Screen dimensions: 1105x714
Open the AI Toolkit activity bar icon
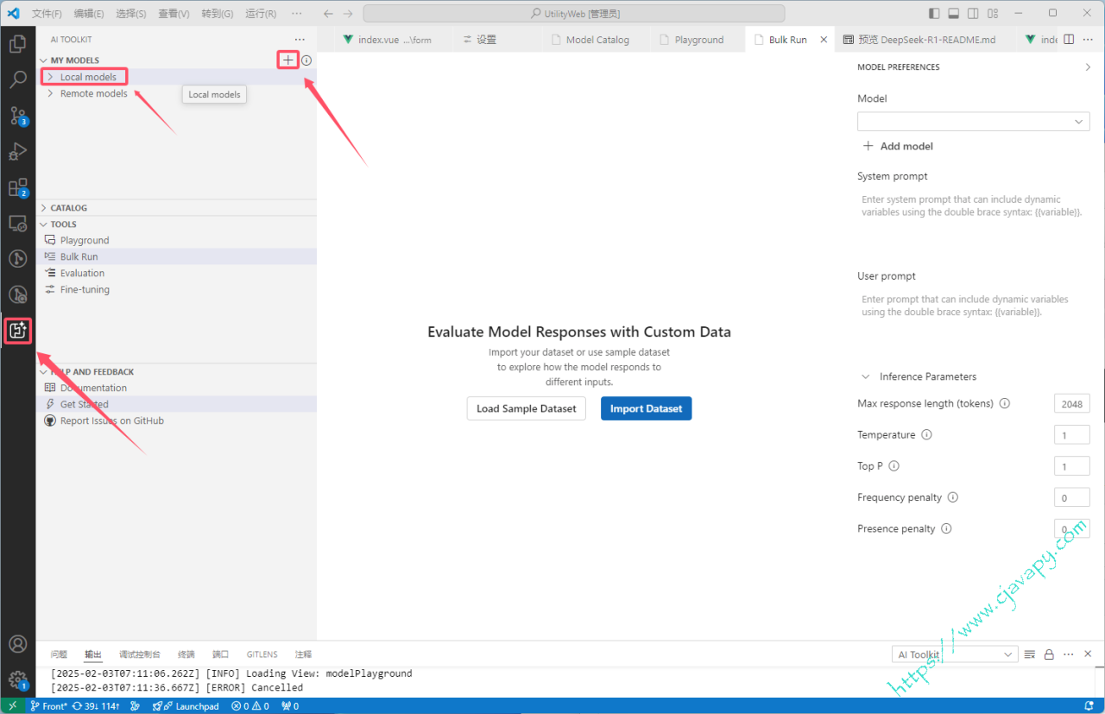click(x=17, y=330)
